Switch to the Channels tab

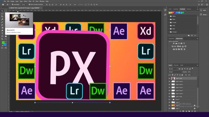coord(176,65)
